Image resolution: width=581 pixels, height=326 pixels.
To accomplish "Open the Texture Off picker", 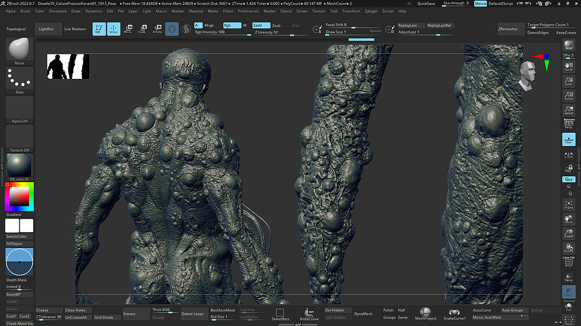I will pyautogui.click(x=19, y=139).
